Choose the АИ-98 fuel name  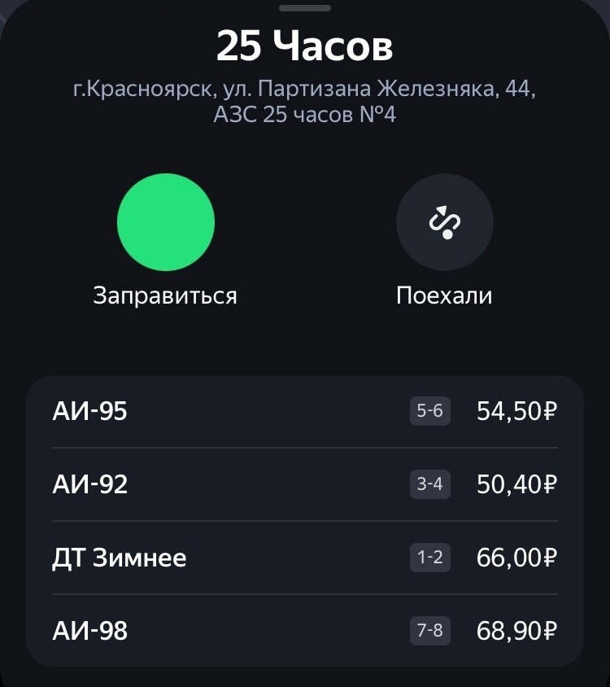89,631
